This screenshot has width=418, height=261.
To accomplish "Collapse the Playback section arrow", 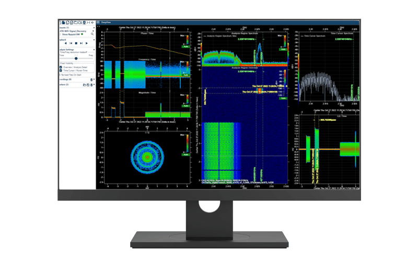I will tap(93, 39).
